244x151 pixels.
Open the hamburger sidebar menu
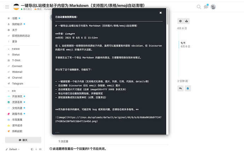pos(7,7)
